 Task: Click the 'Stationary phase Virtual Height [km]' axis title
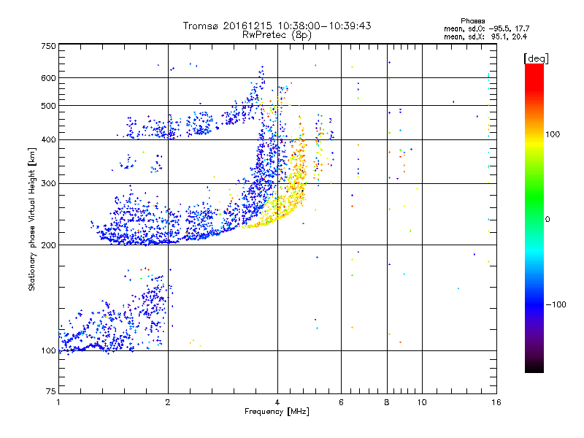pyautogui.click(x=31, y=219)
